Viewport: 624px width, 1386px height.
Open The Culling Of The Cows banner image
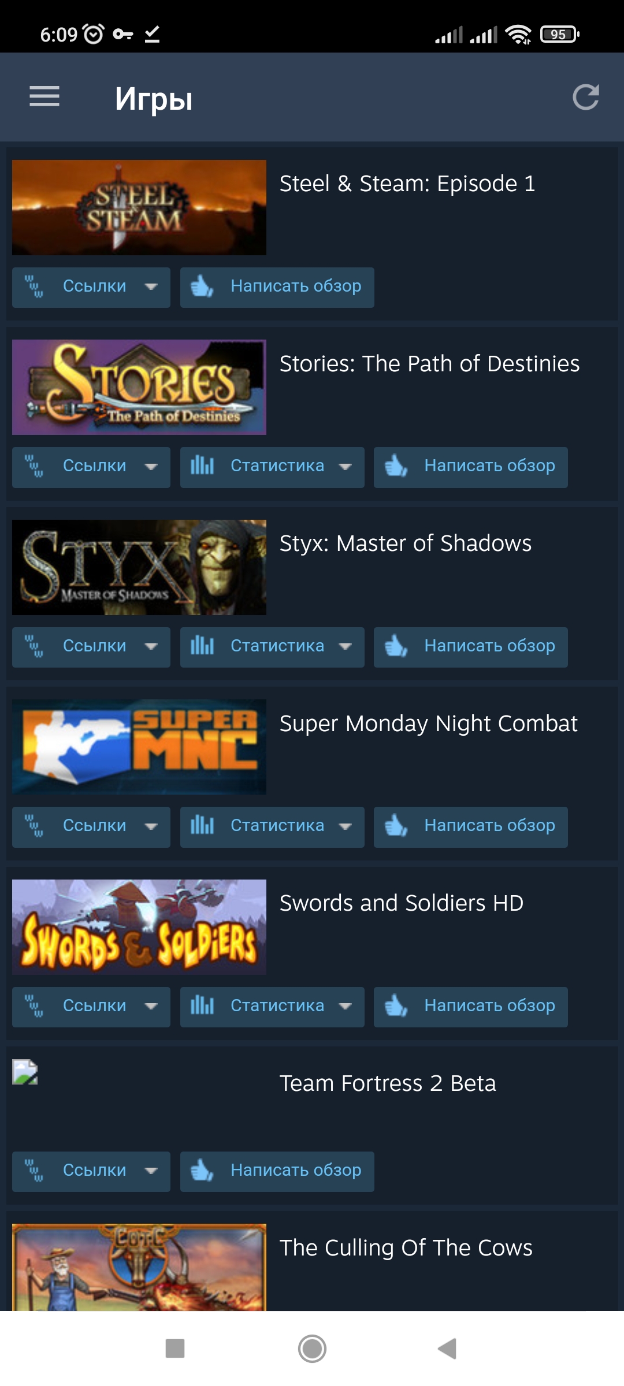(139, 1267)
